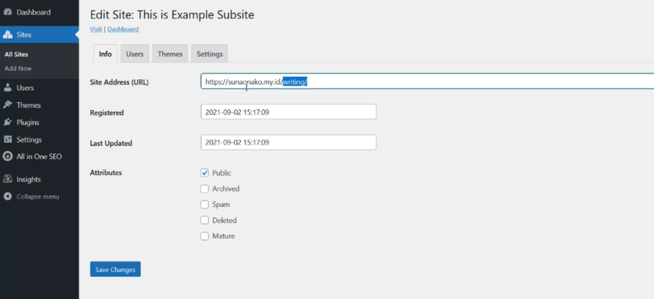Switch to the Users tab
The height and width of the screenshot is (299, 654).
(134, 54)
